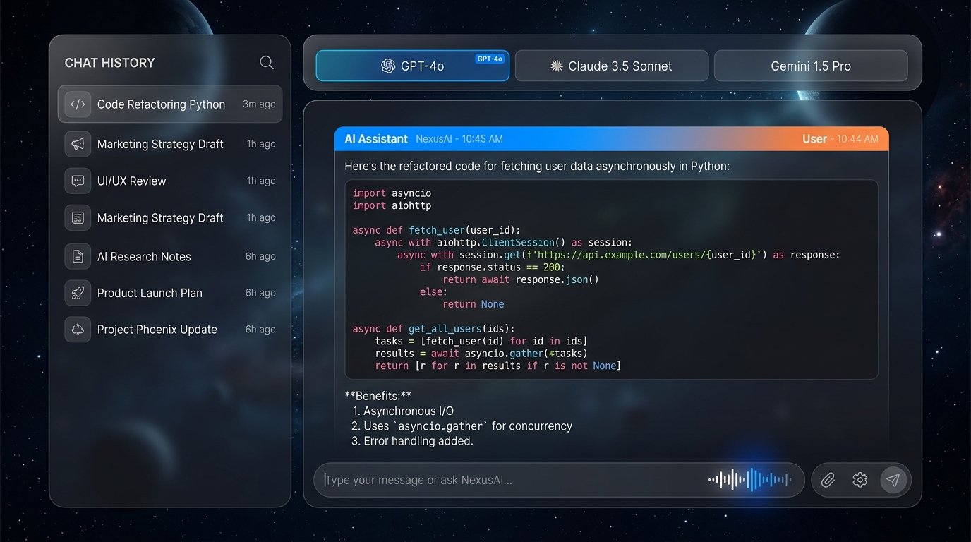This screenshot has height=542, width=971.
Task: Click 'Here's the refactored code' intro sentence
Action: pyautogui.click(x=537, y=167)
